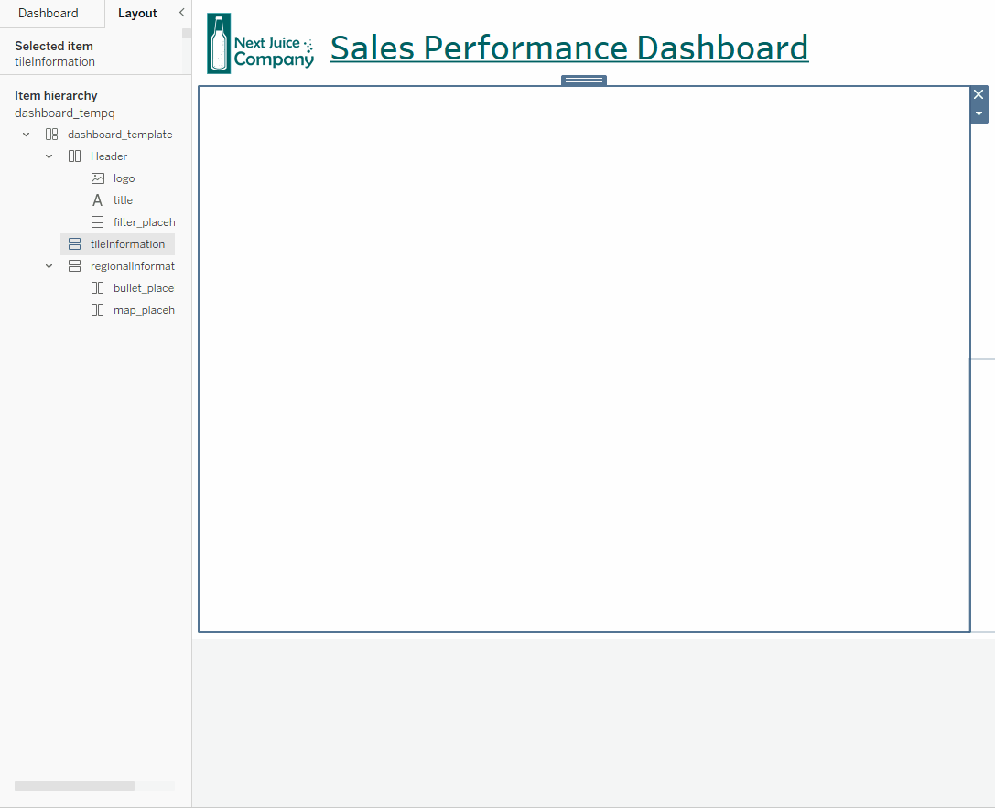Image resolution: width=995 pixels, height=808 pixels.
Task: Collapse the Header tree node
Action: [49, 156]
